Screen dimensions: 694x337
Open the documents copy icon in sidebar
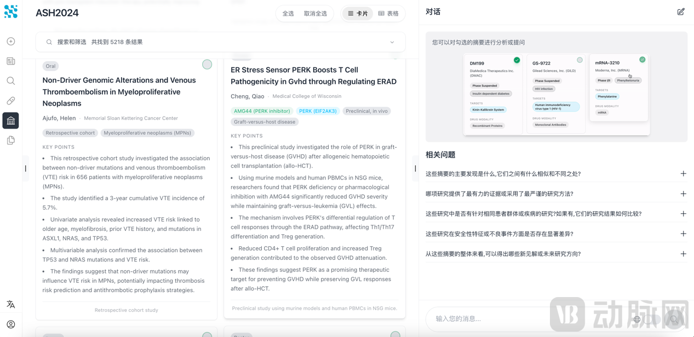[11, 141]
